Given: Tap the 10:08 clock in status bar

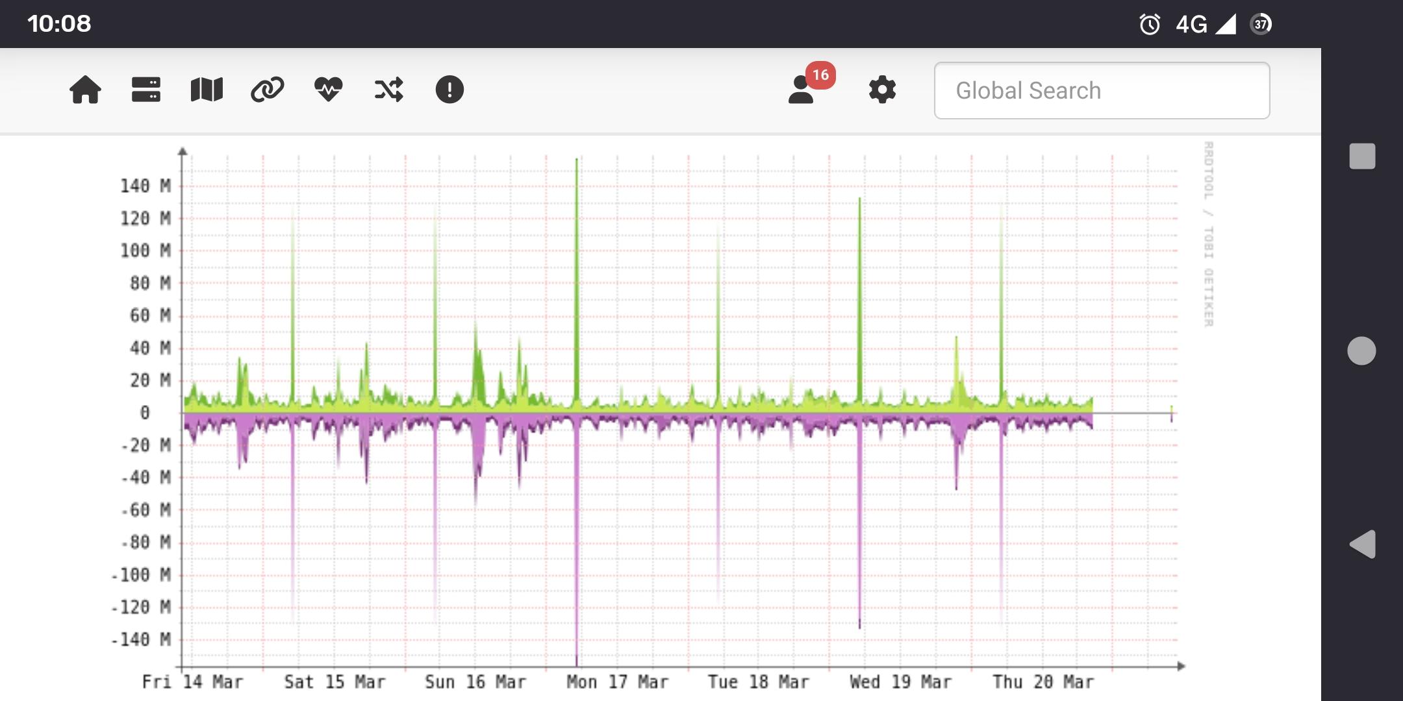Looking at the screenshot, I should [58, 24].
